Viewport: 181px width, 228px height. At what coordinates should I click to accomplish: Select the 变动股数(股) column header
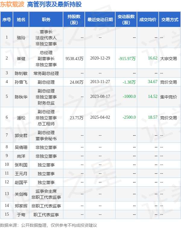coord(126,20)
